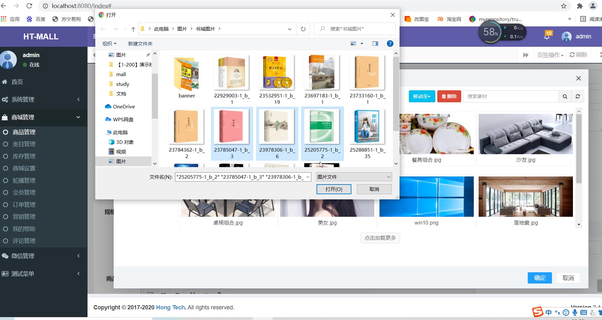Select the 23784362-1_b_2 image file
602x320 pixels.
coord(187,134)
